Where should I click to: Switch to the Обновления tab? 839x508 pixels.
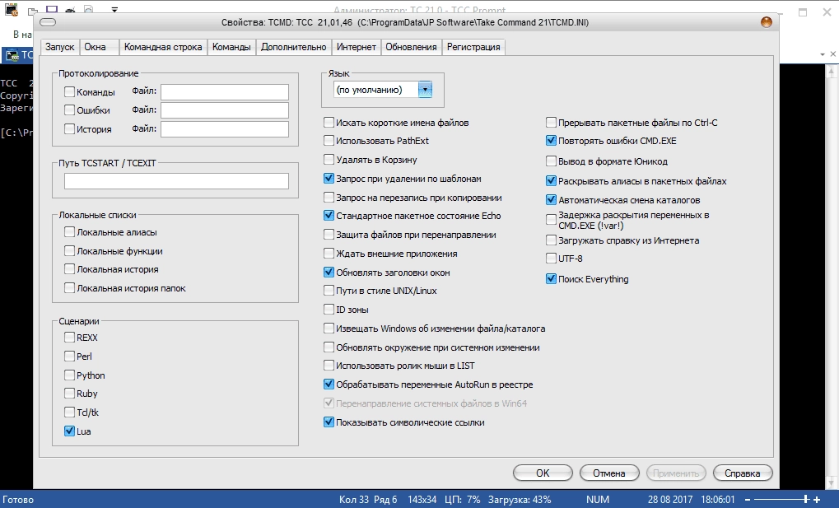411,47
